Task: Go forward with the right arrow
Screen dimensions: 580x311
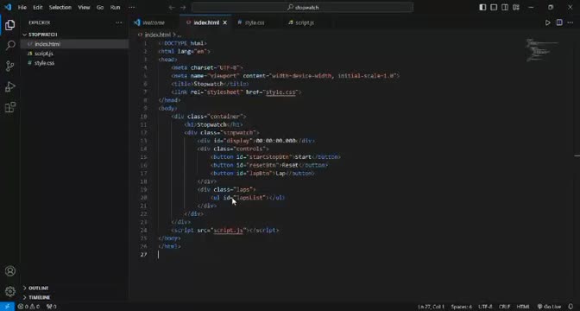Action: click(x=183, y=8)
